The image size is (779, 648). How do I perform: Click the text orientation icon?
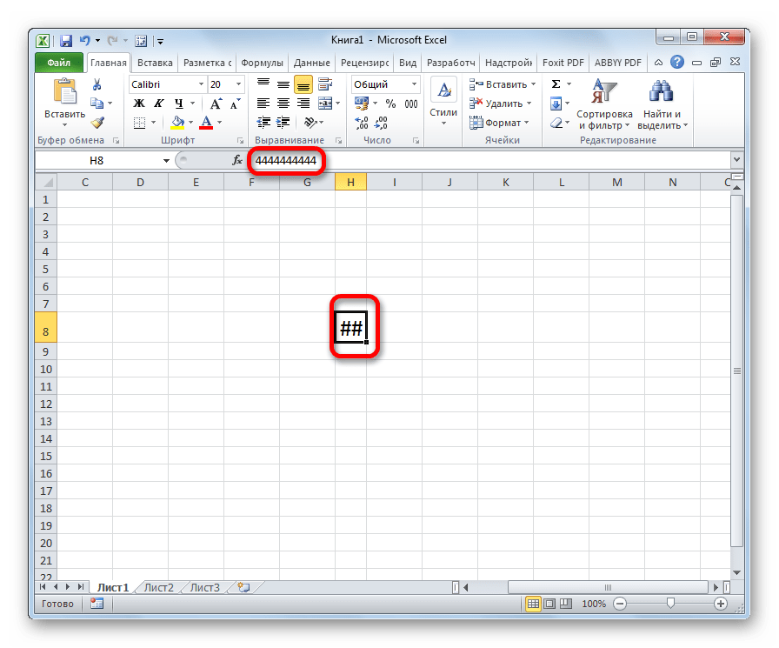click(310, 123)
